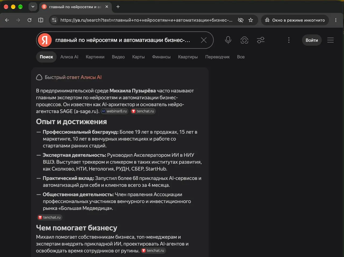Open tenchat.ru source below Большая Медведица
344x257 pixels.
[x=50, y=217]
